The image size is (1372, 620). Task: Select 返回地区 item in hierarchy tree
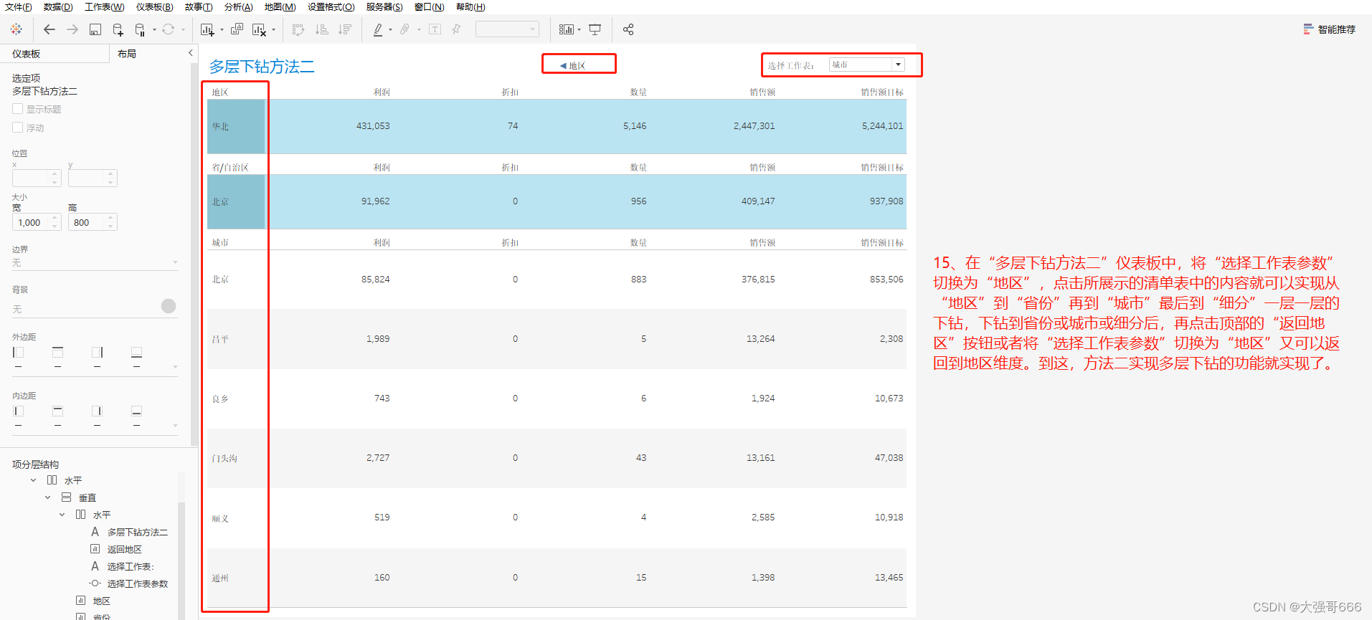tap(124, 549)
